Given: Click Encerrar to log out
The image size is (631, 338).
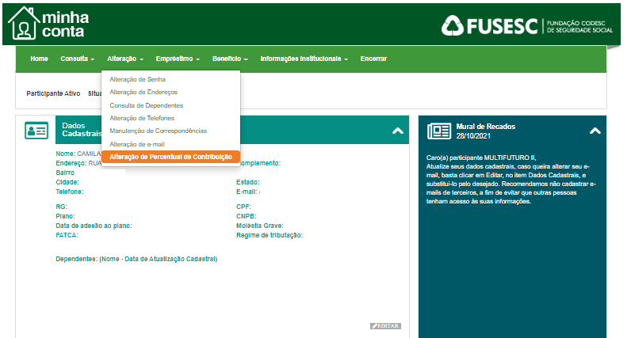Looking at the screenshot, I should pos(373,59).
